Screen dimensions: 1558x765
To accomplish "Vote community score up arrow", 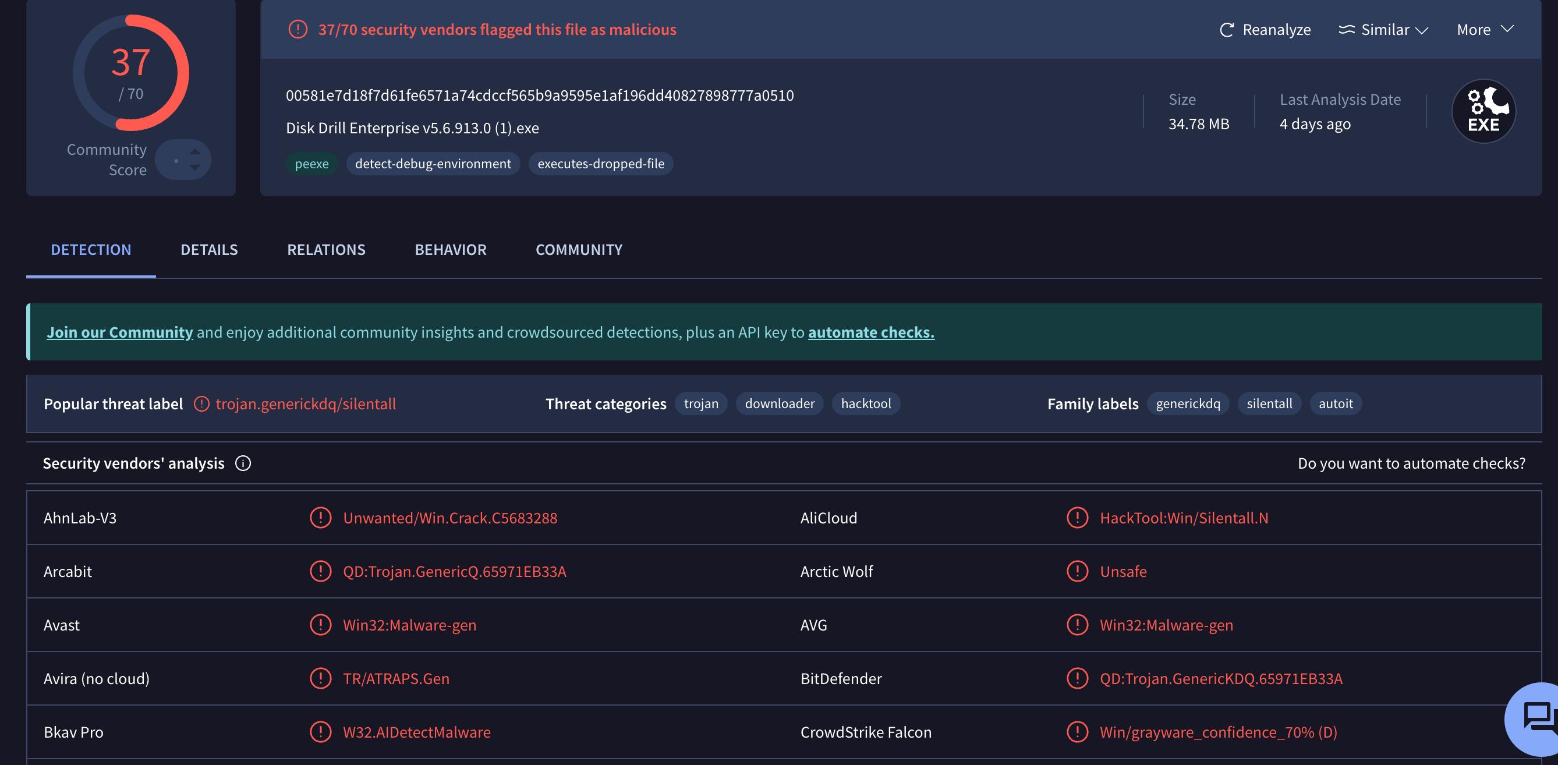I will point(194,152).
